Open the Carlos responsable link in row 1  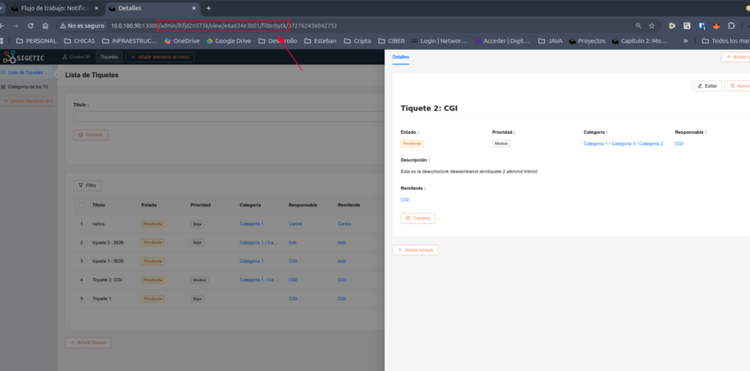click(295, 224)
